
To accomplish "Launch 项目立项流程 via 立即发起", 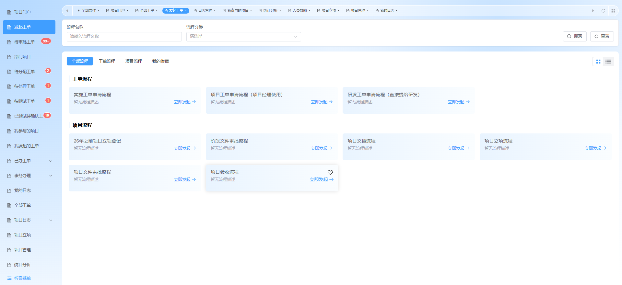I will pyautogui.click(x=596, y=148).
